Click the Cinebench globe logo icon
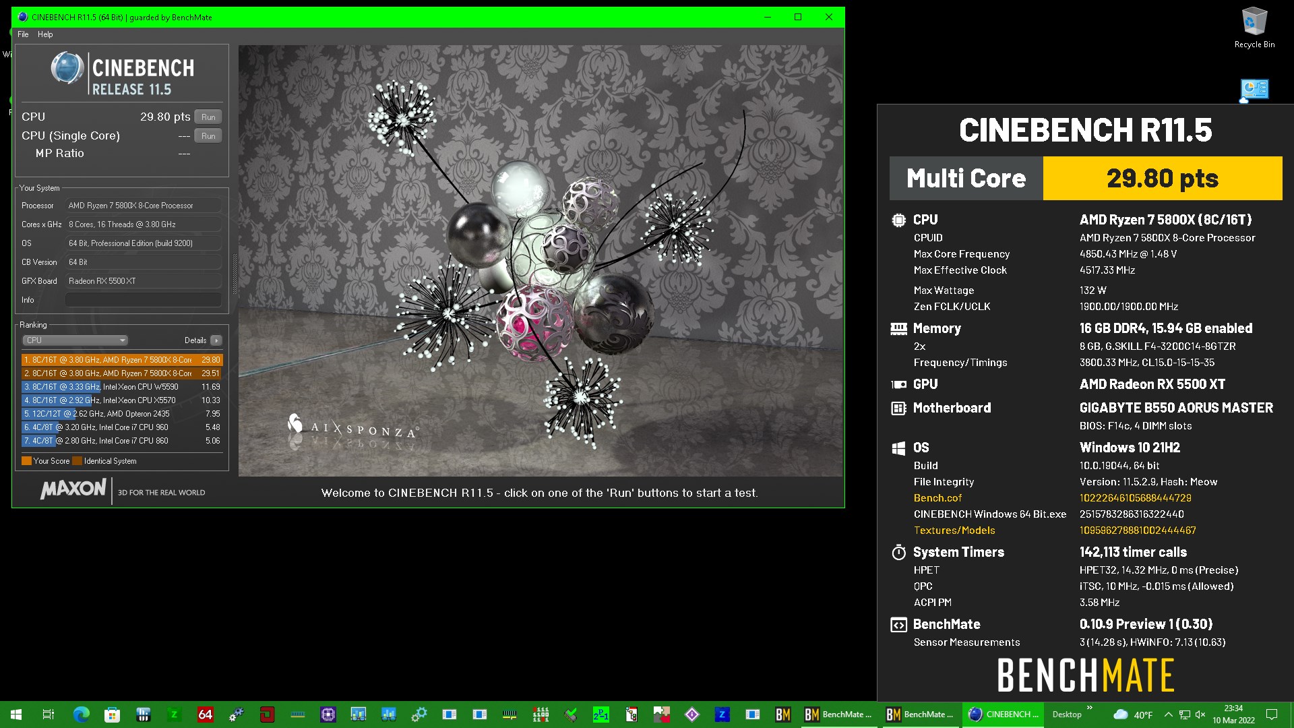Image resolution: width=1294 pixels, height=728 pixels. (x=67, y=68)
